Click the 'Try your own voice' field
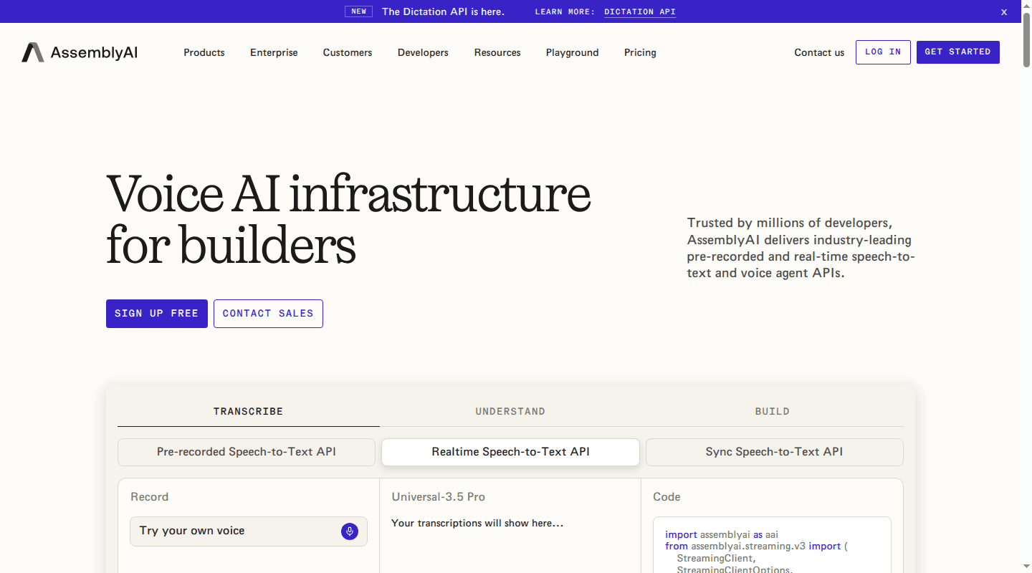This screenshot has height=573, width=1032. (249, 531)
